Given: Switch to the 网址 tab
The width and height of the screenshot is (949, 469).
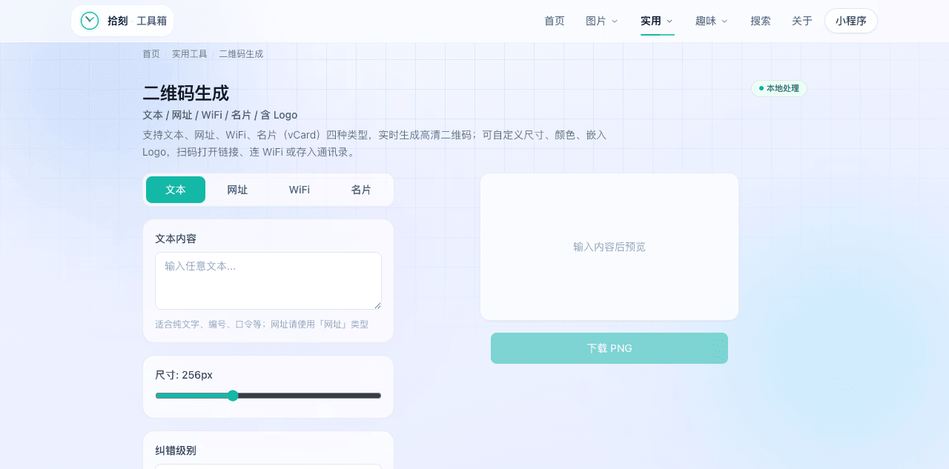Looking at the screenshot, I should click(x=237, y=190).
